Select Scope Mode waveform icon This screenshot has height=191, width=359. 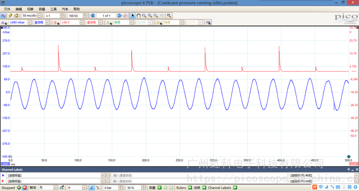click(x=3, y=16)
